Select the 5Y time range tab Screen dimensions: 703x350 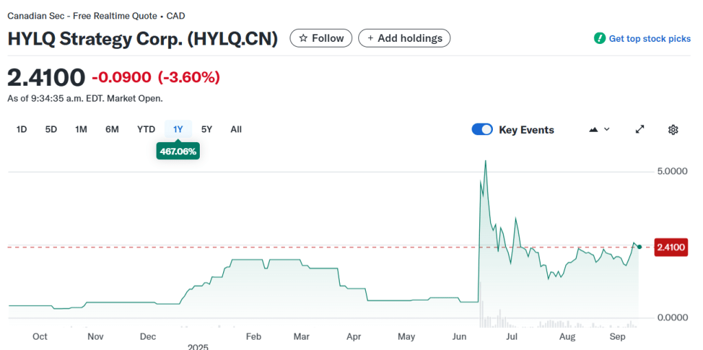tap(207, 130)
